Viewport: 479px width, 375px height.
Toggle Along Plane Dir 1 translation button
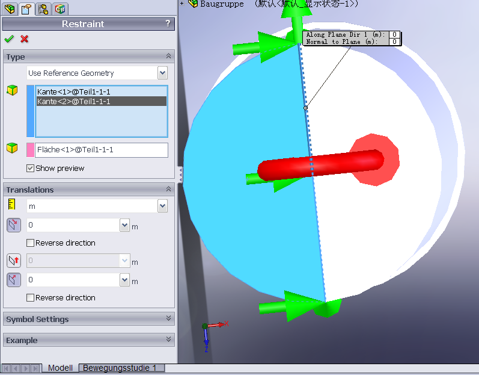point(14,225)
